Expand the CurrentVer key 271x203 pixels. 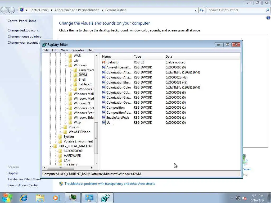tap(71, 70)
